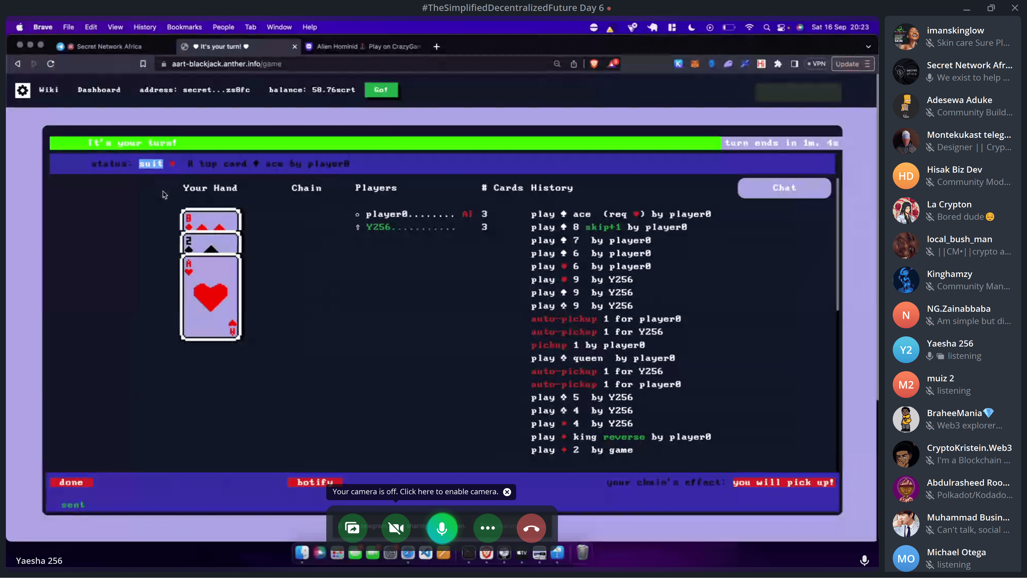Bookmark this page icon in address bar

(143, 64)
